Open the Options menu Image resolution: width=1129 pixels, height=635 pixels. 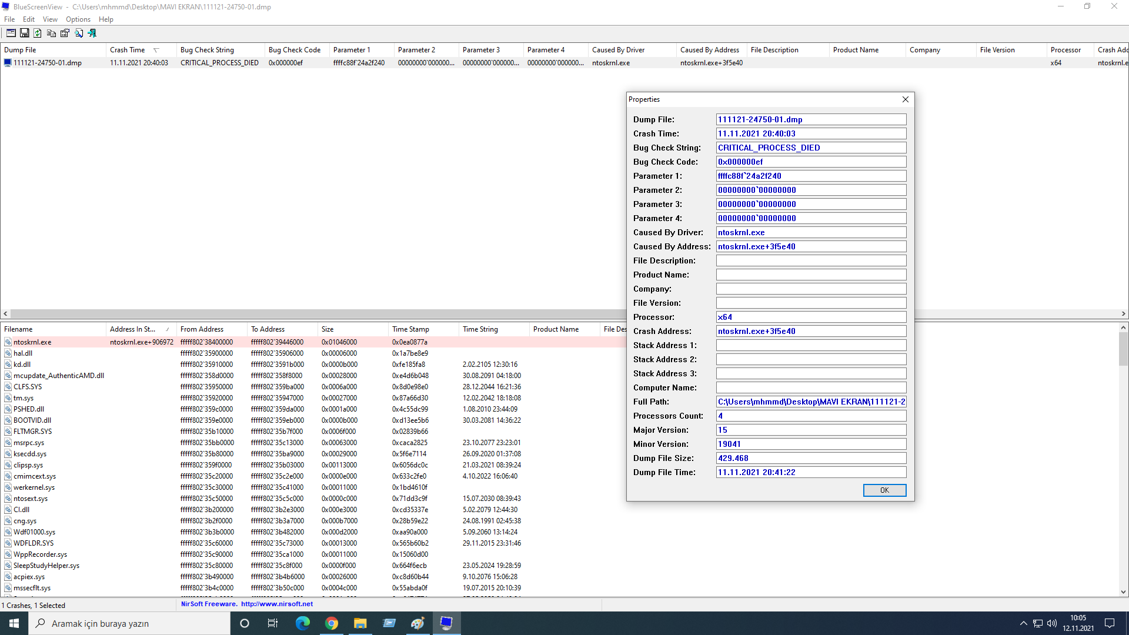[78, 19]
